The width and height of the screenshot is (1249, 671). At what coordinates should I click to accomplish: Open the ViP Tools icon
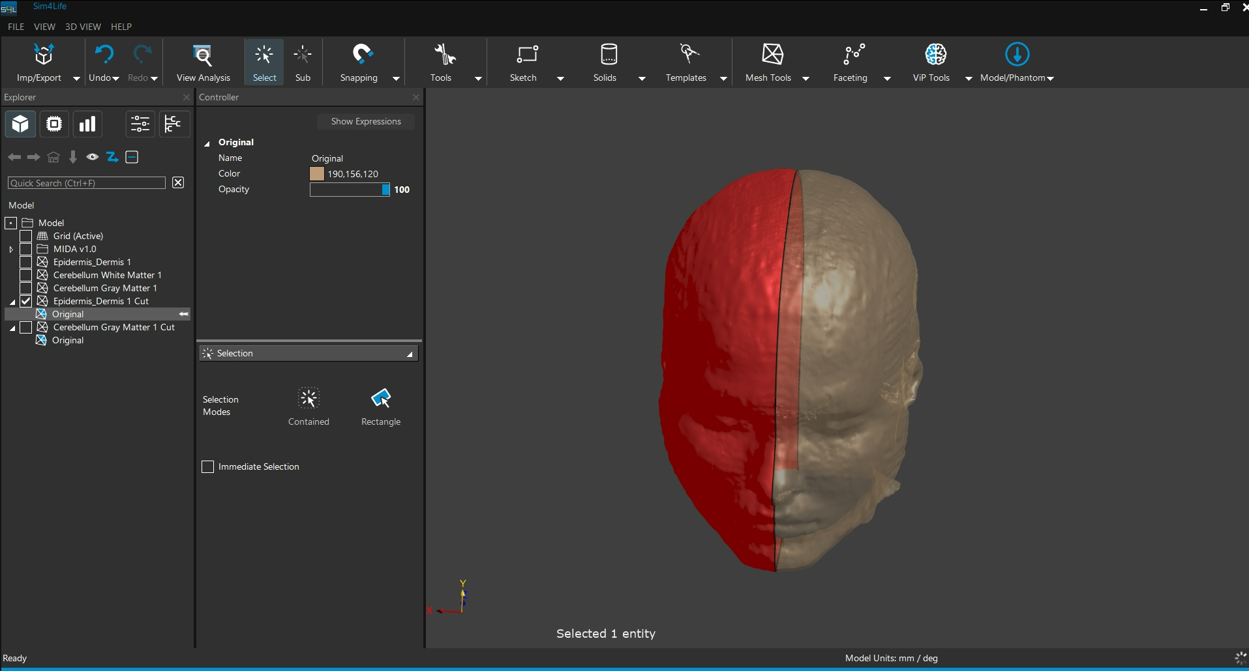(x=935, y=55)
